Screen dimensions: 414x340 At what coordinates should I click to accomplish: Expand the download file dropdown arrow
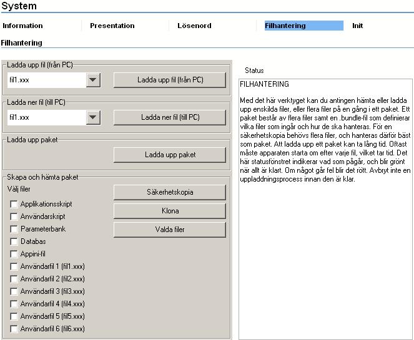[x=93, y=117]
